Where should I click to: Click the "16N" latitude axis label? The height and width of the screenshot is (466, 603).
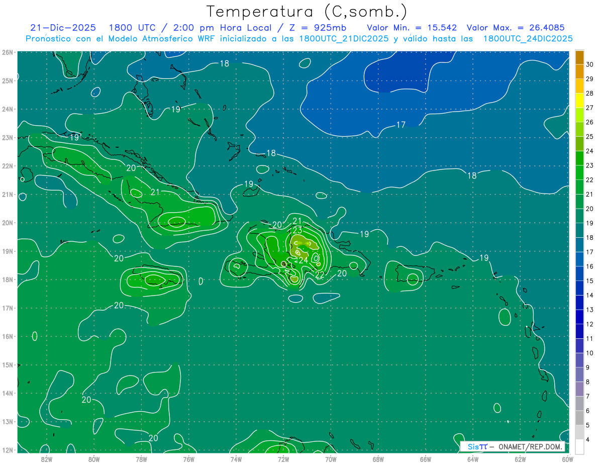[7, 336]
